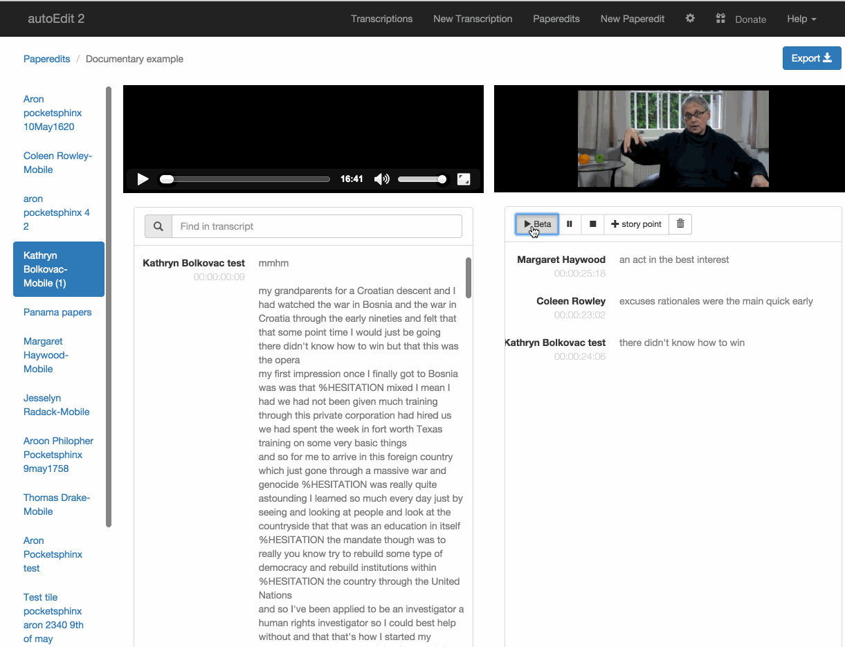
Task: Add a story point
Action: [x=636, y=224]
